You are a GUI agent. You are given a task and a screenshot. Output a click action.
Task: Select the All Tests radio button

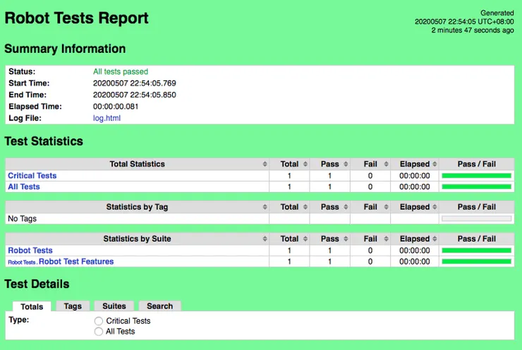coord(99,332)
